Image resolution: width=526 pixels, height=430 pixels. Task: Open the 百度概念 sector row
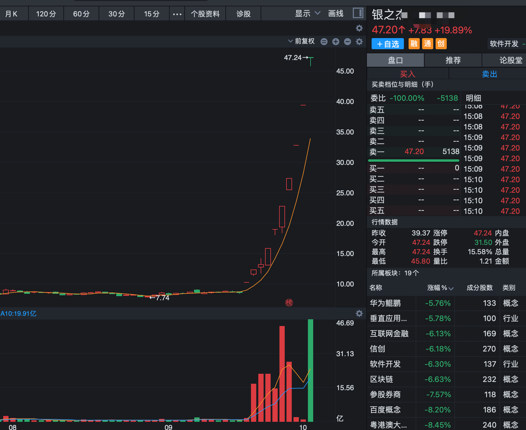[x=446, y=409]
